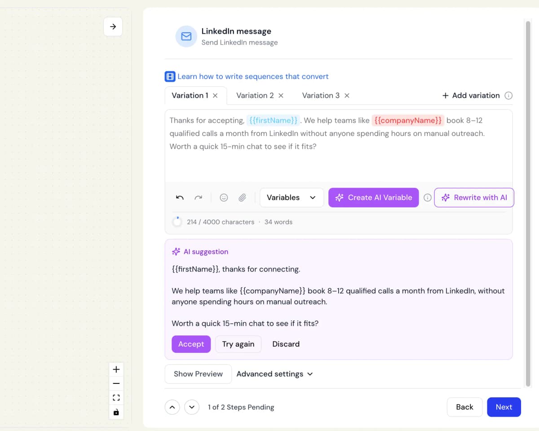
Task: Click the canvas zoom out minus icon
Action: [116, 383]
